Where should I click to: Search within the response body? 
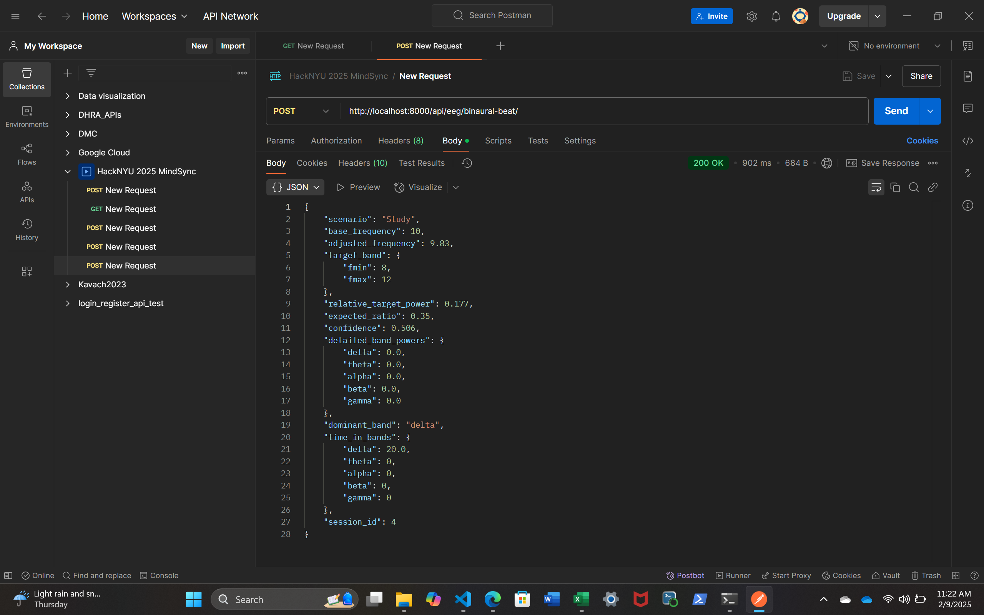(x=914, y=187)
